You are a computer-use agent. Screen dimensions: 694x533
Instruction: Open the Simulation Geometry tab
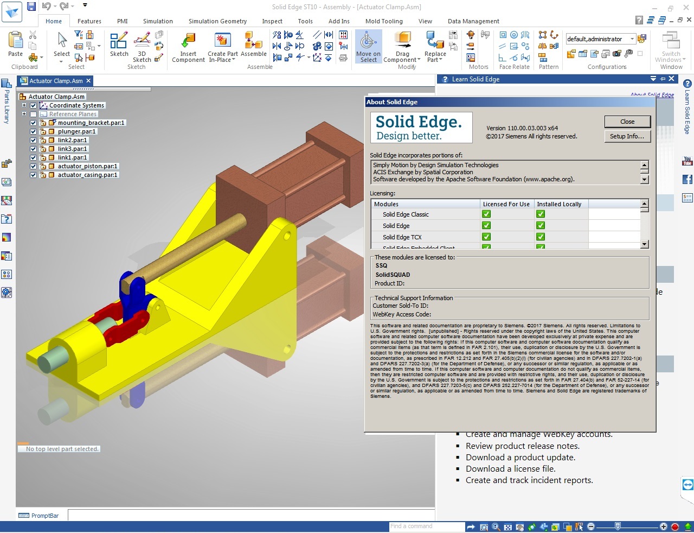[x=217, y=21]
